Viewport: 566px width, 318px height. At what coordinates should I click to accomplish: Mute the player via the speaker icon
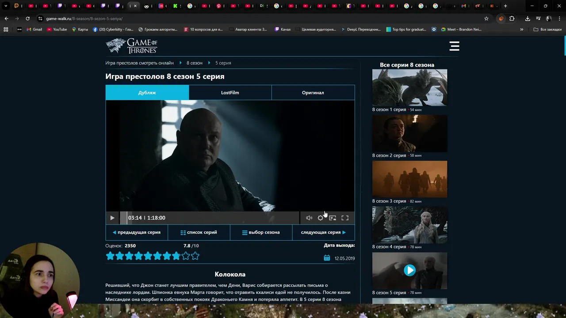309,218
